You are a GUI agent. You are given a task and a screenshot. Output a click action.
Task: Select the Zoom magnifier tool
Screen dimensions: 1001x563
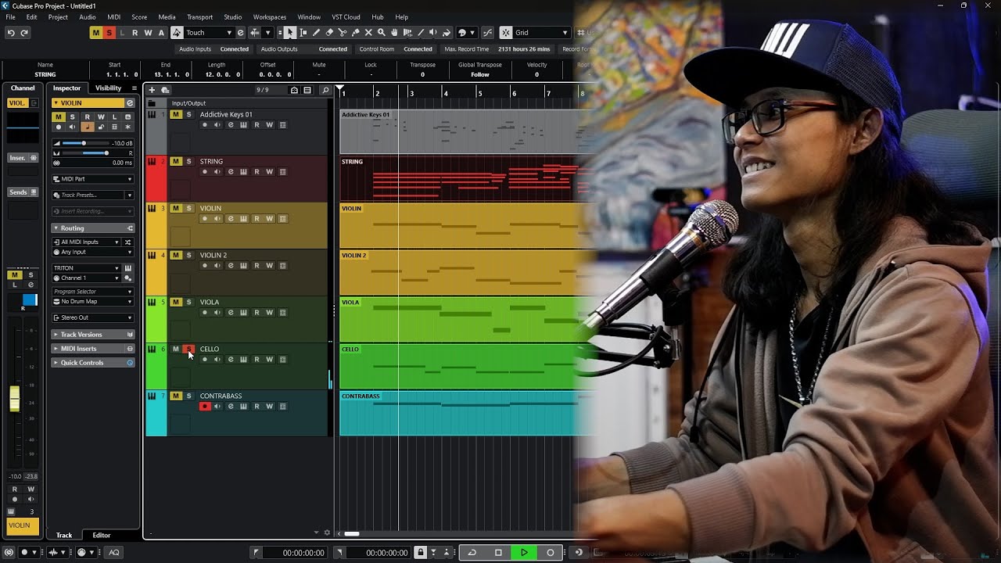point(382,33)
